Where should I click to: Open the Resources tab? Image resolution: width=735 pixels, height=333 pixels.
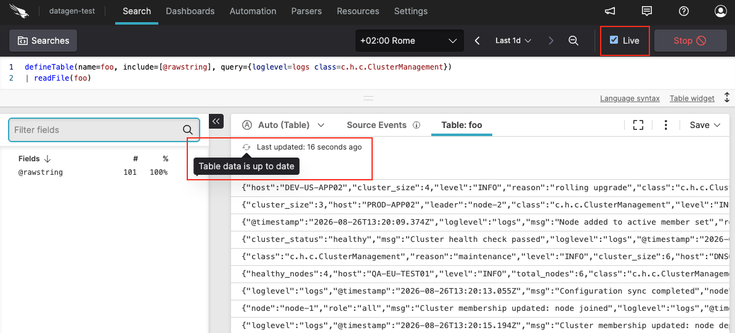pos(358,11)
